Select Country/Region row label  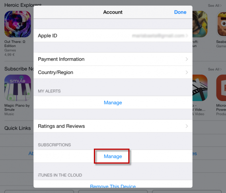point(55,72)
